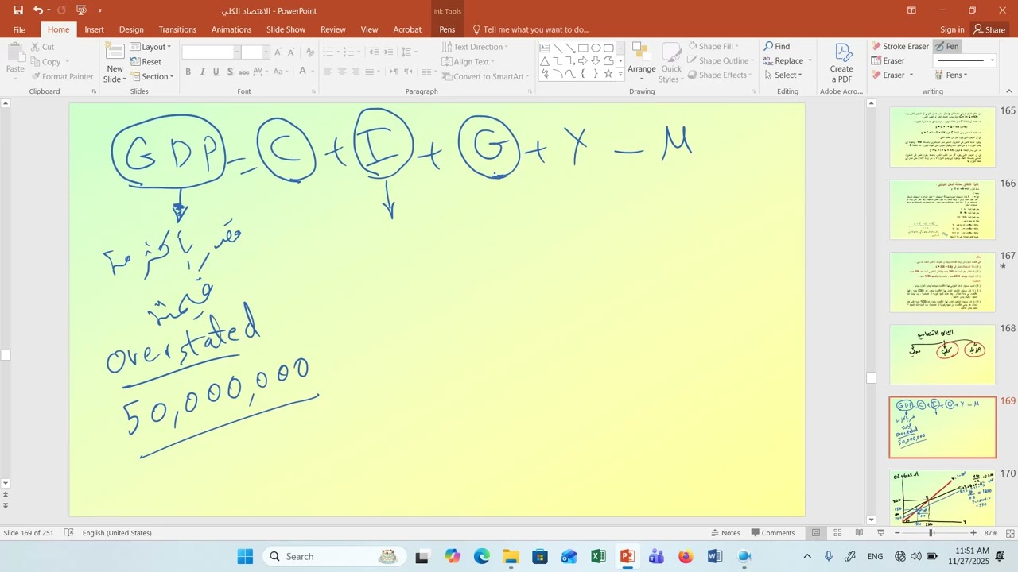
Task: Collapse the ribbon using the chevron
Action: [1008, 91]
